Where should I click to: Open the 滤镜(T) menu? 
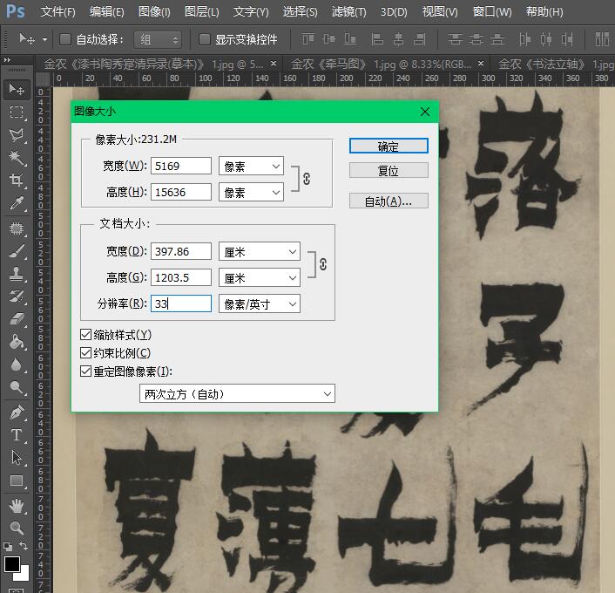(x=348, y=12)
